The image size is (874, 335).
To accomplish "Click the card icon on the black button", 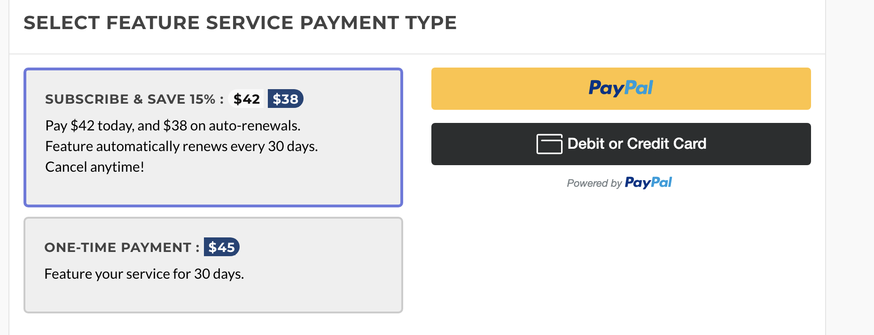I will 549,144.
